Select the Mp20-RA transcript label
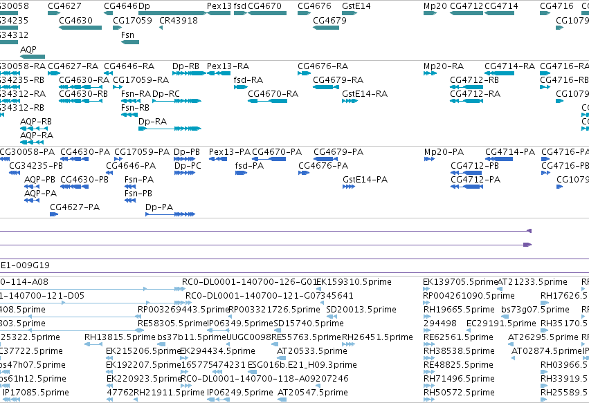This screenshot has height=403, width=589. [x=444, y=66]
